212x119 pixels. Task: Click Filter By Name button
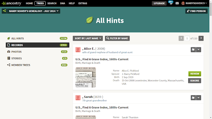coord(117,38)
